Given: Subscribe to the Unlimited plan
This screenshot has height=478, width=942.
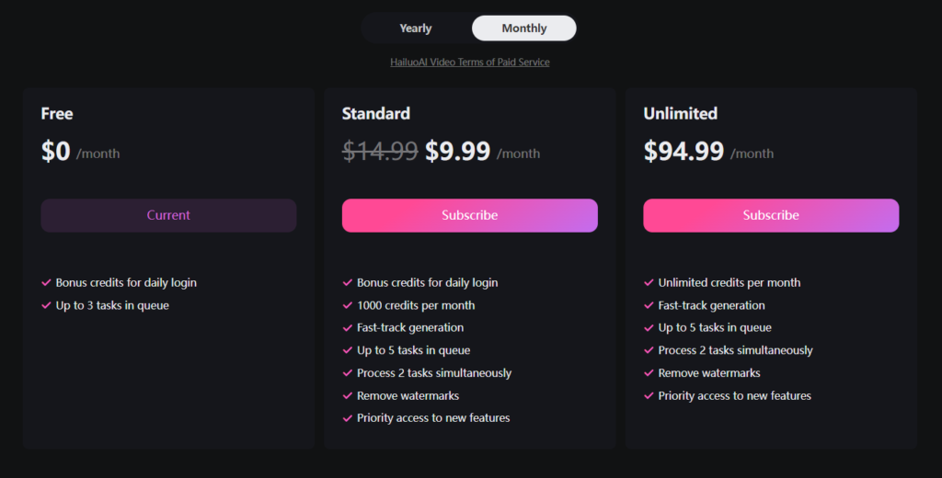Looking at the screenshot, I should [x=771, y=215].
